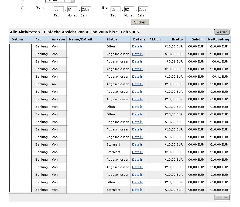Open Details for payment with -€0,69 fee

137,77
